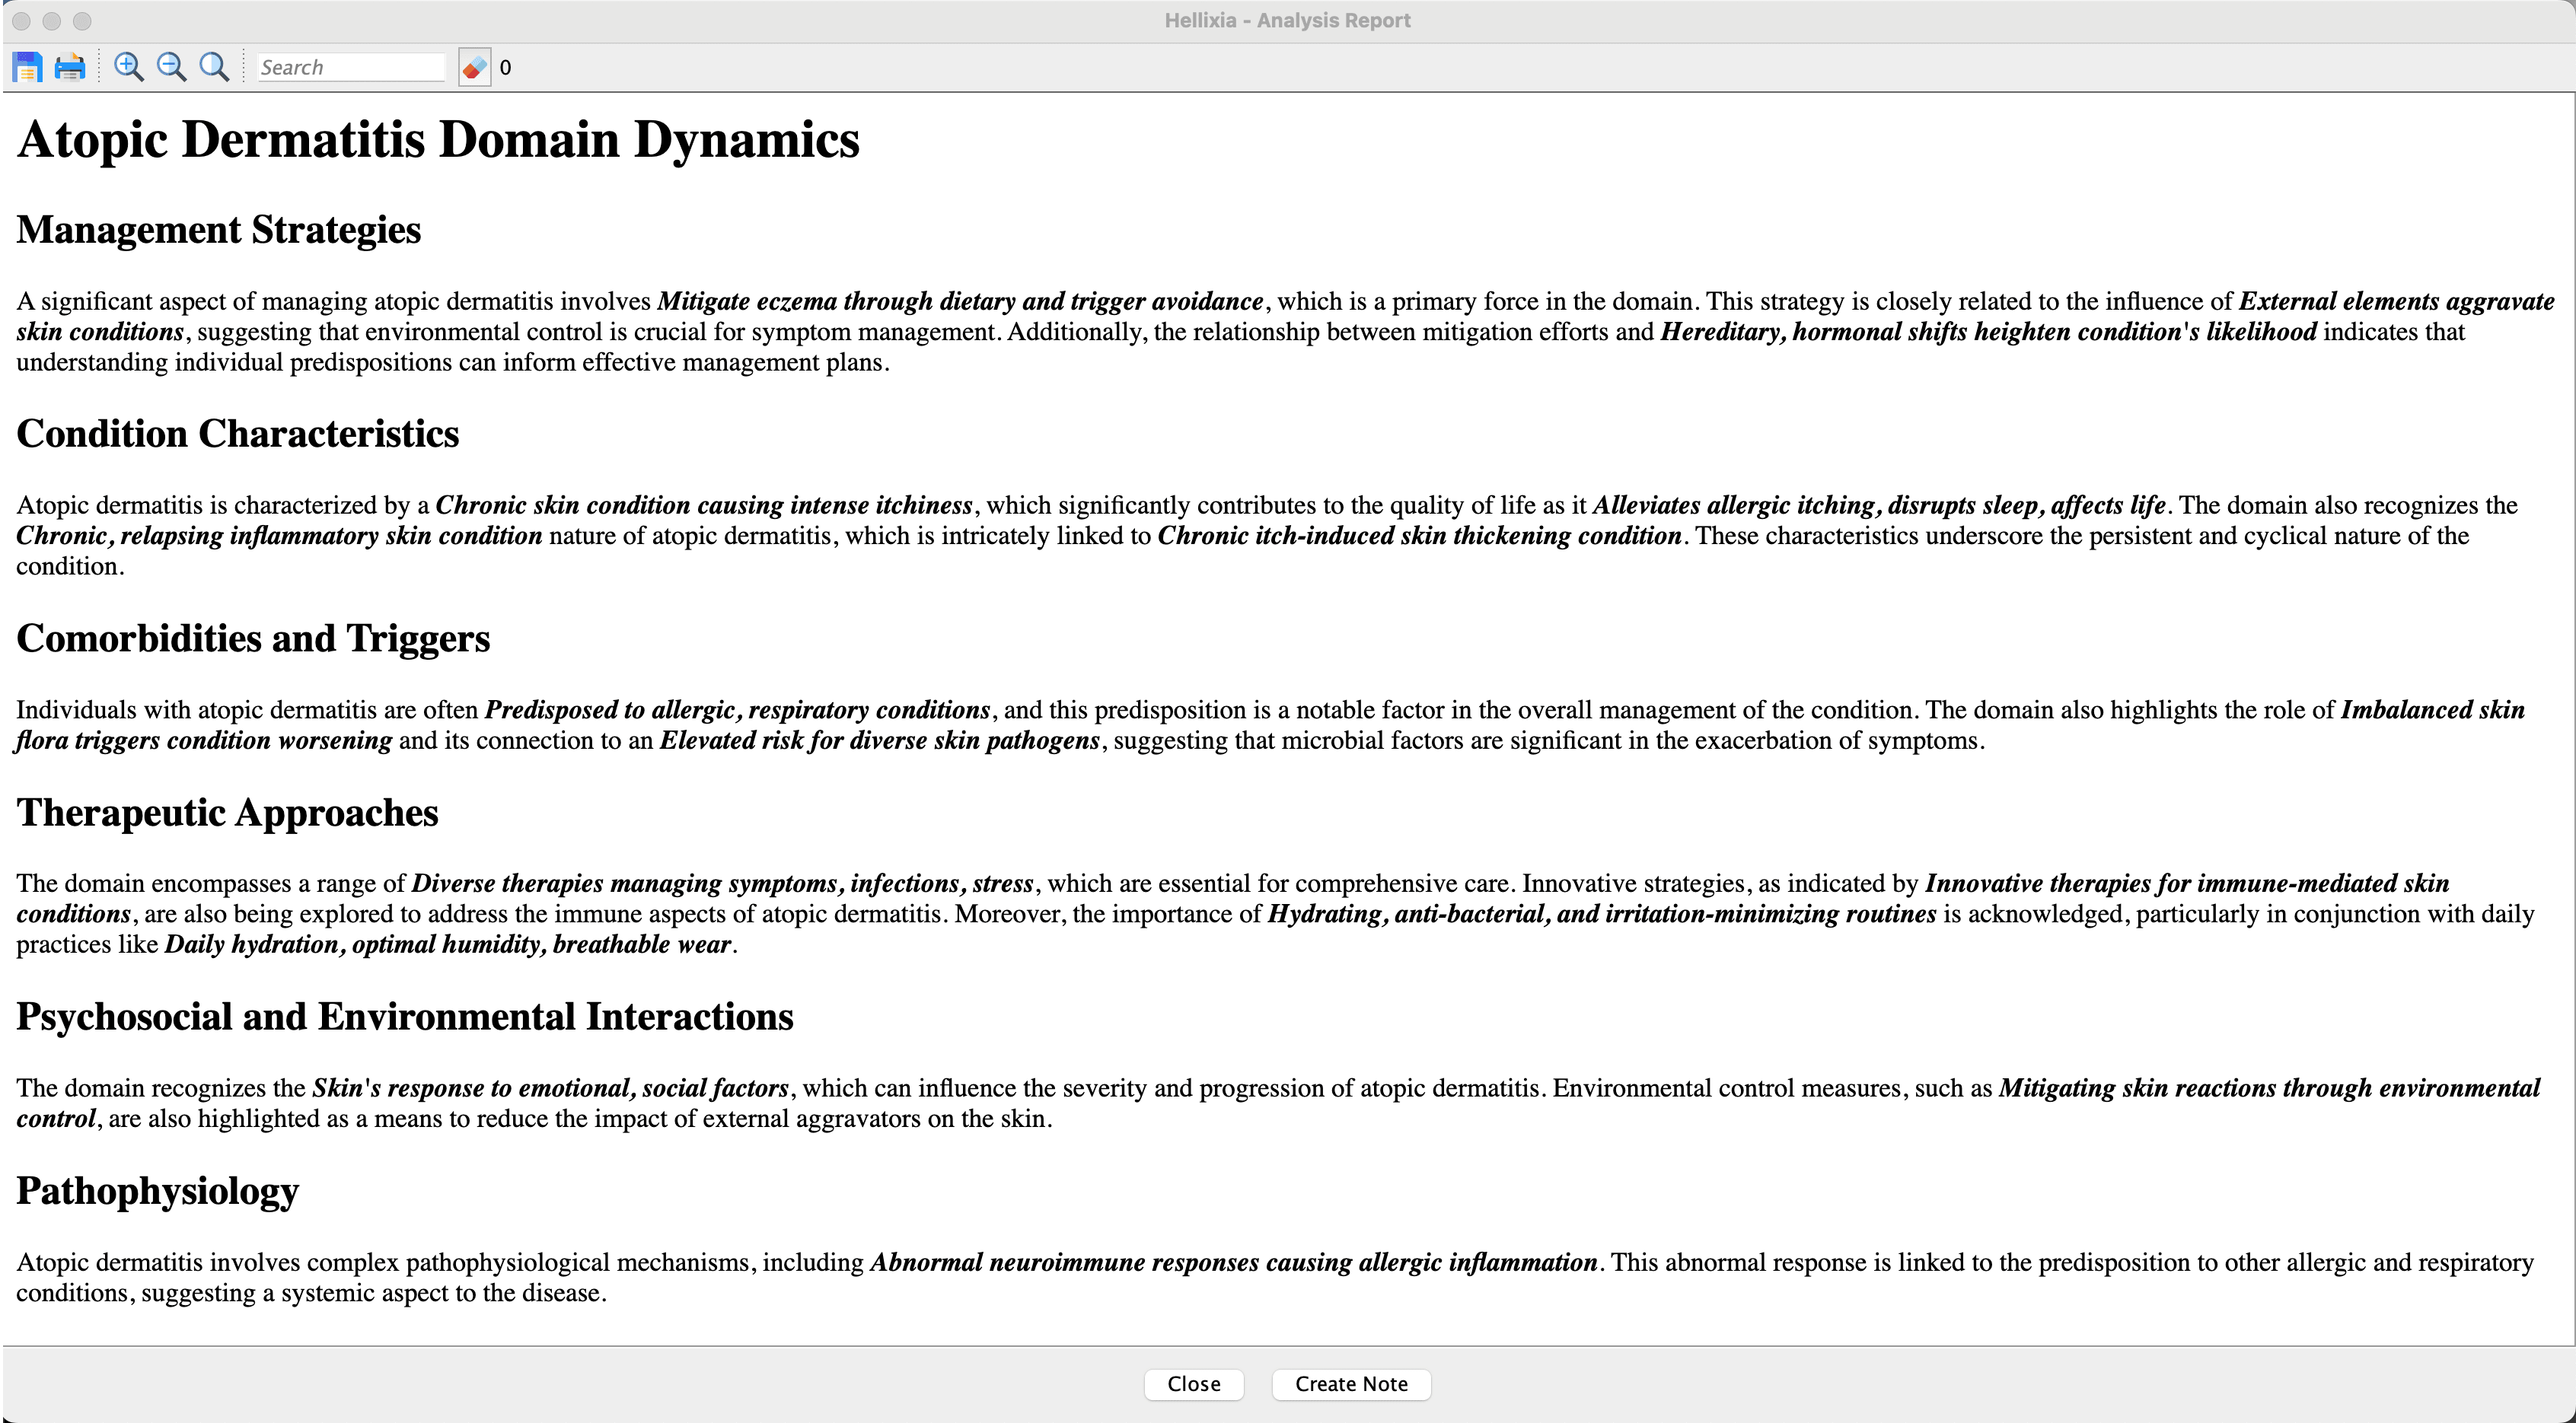
Task: Clear search highlights with eraser icon
Action: (x=474, y=67)
